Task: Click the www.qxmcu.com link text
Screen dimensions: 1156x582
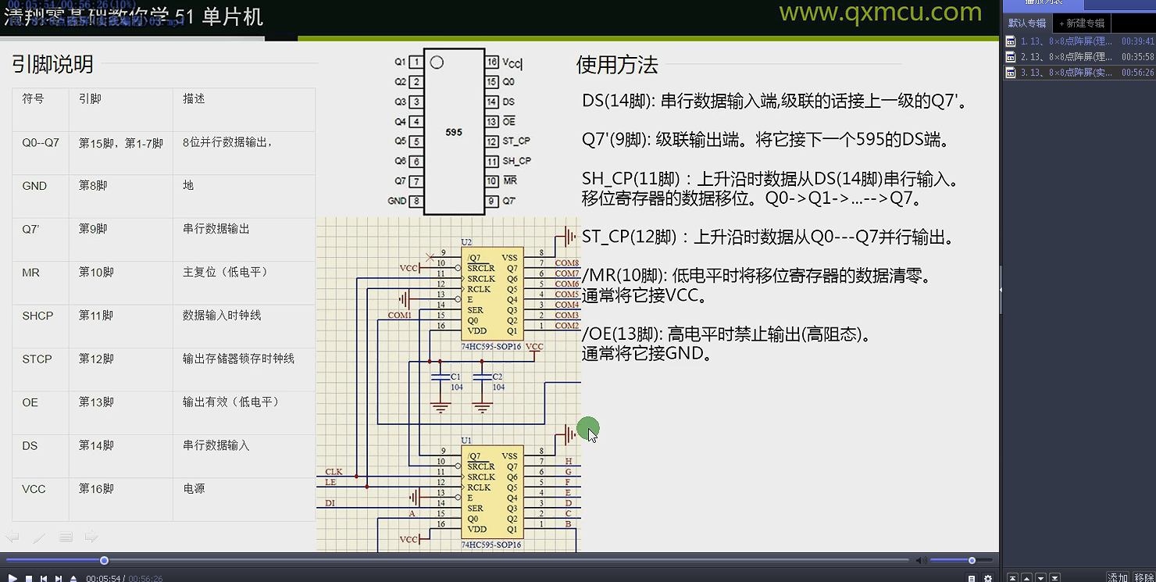Action: (x=880, y=12)
